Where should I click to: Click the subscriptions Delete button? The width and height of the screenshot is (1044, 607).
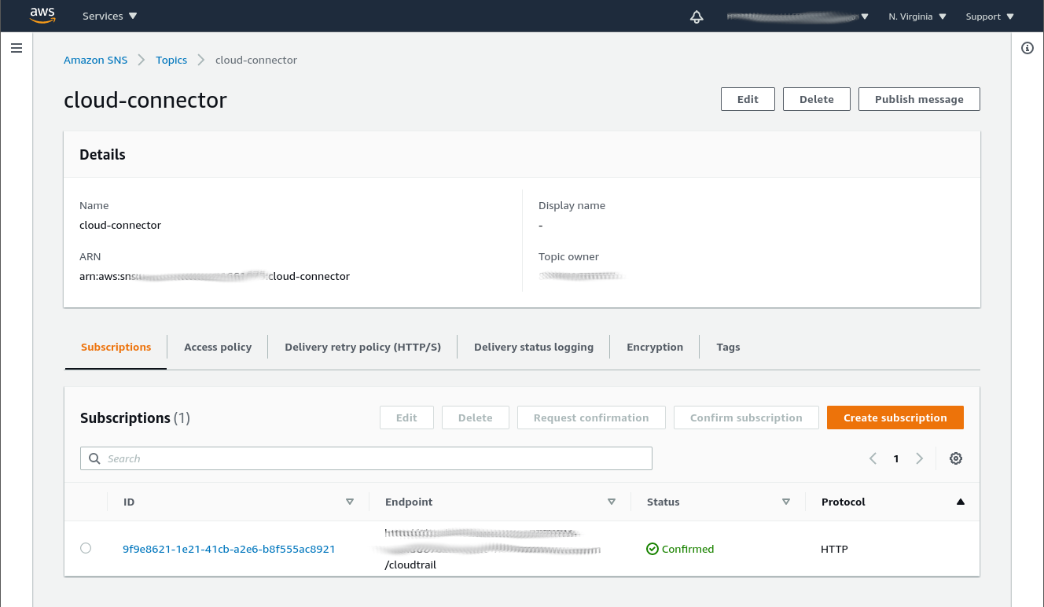point(476,418)
